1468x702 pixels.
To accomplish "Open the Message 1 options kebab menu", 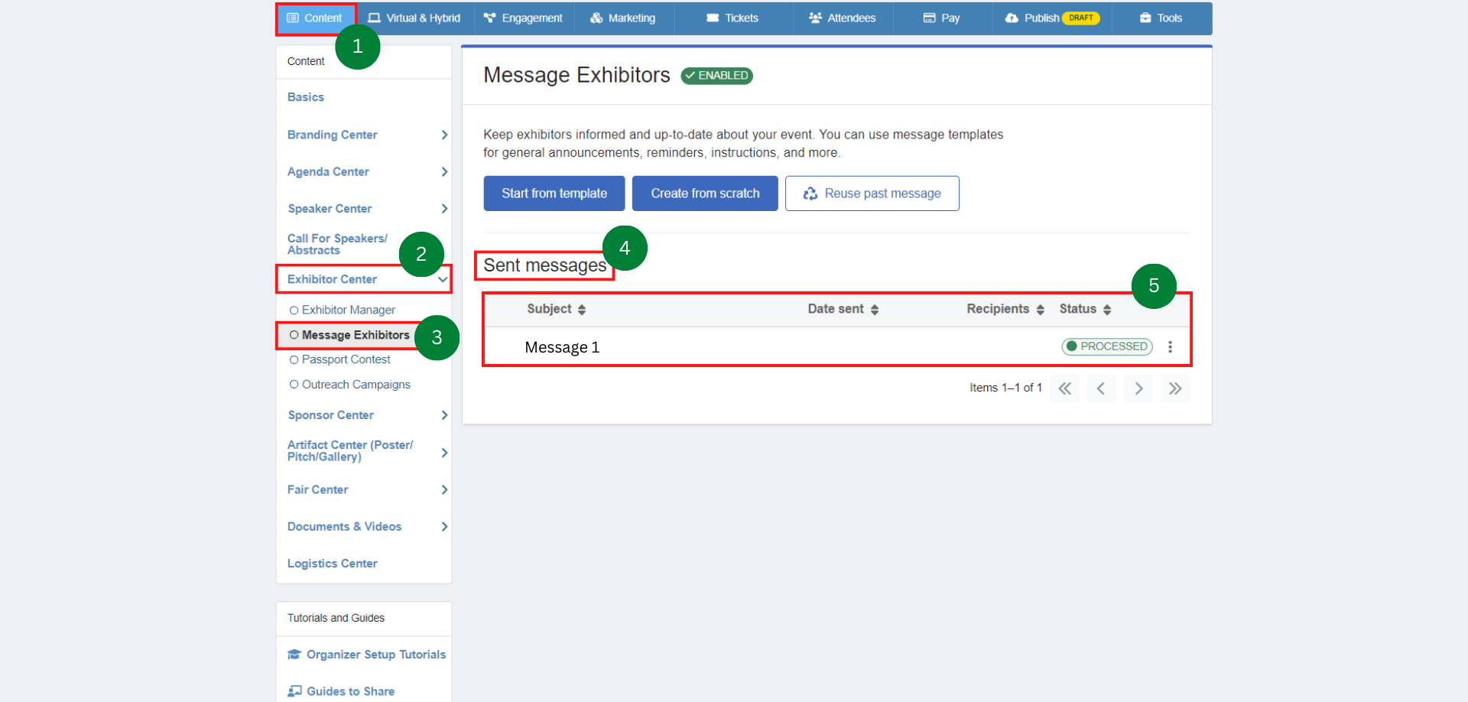I will pyautogui.click(x=1170, y=346).
